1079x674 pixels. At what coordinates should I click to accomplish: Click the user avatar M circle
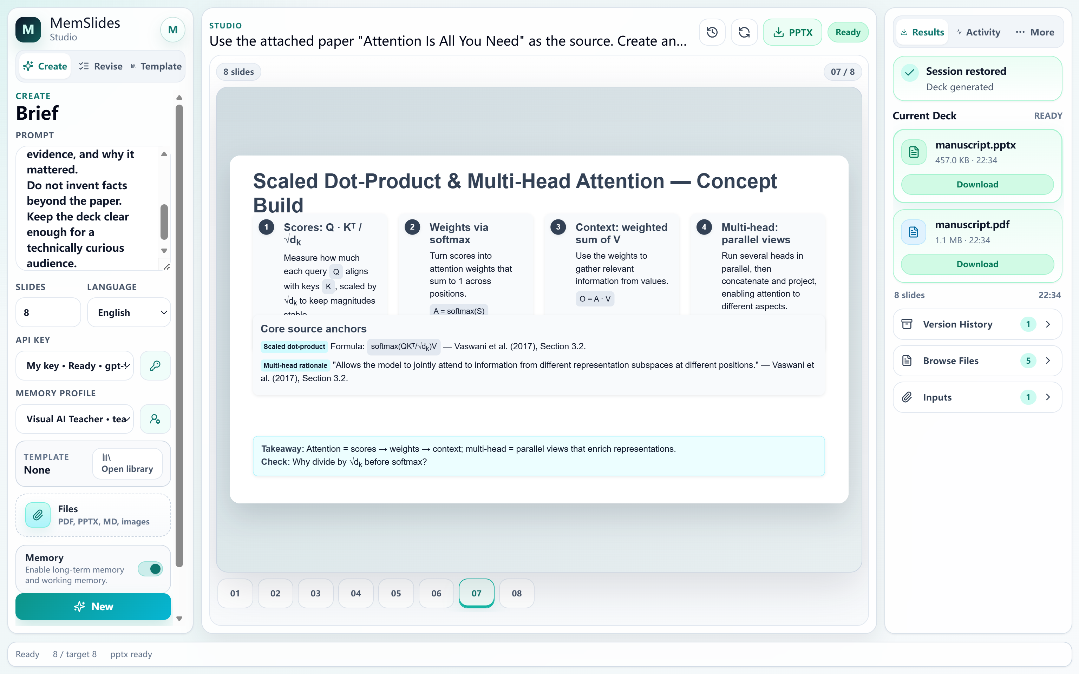(x=172, y=30)
